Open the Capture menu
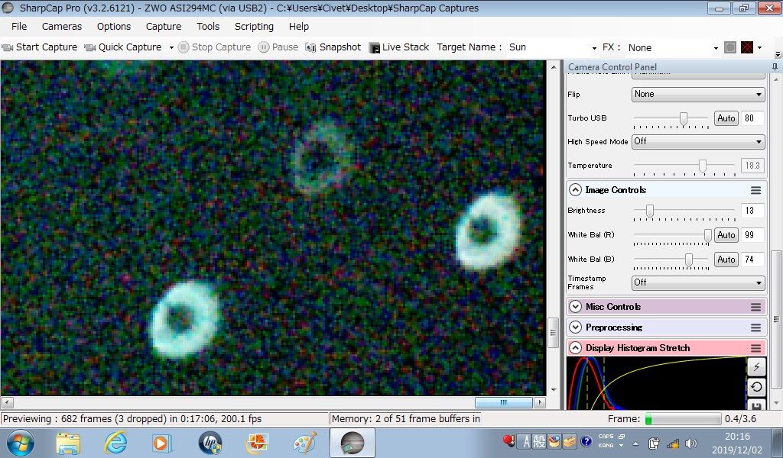Screen dimensions: 783x458 [164, 27]
